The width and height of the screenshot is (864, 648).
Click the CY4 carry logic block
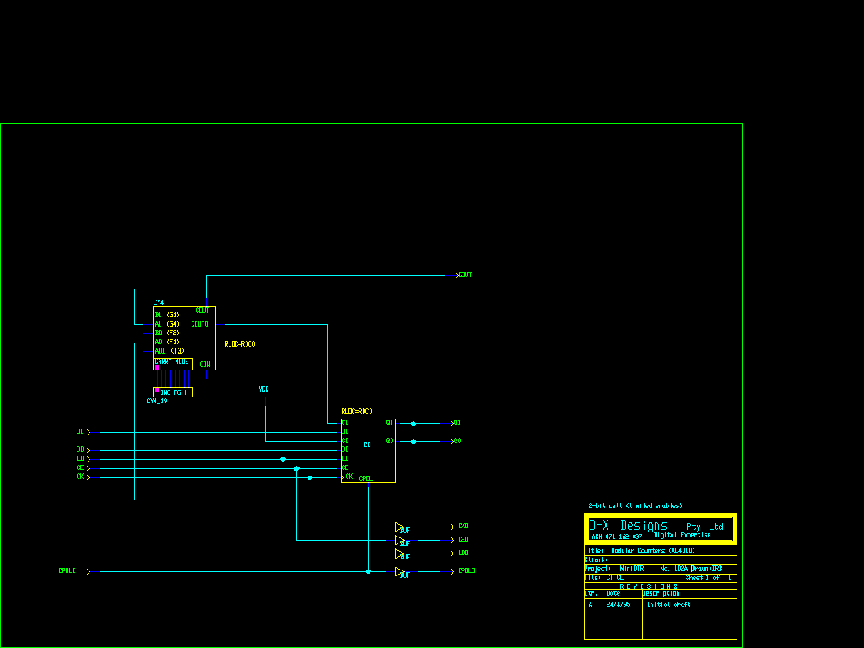pyautogui.click(x=184, y=337)
